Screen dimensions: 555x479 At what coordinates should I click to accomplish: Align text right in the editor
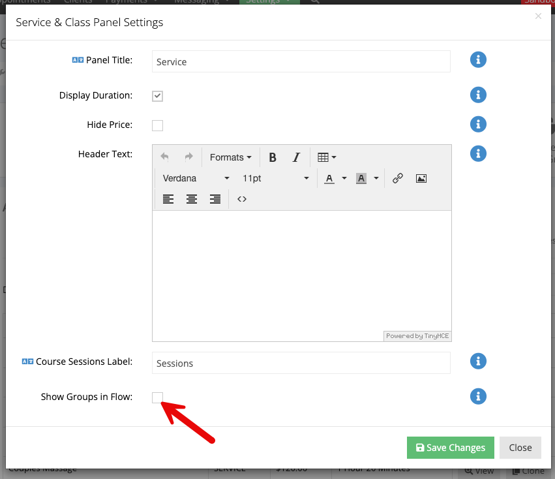tap(215, 199)
